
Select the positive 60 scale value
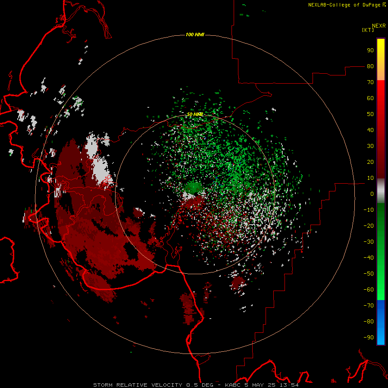[370, 98]
